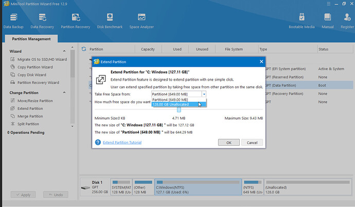Open the Data Backup tool
The height and width of the screenshot is (207, 355).
(x=13, y=21)
